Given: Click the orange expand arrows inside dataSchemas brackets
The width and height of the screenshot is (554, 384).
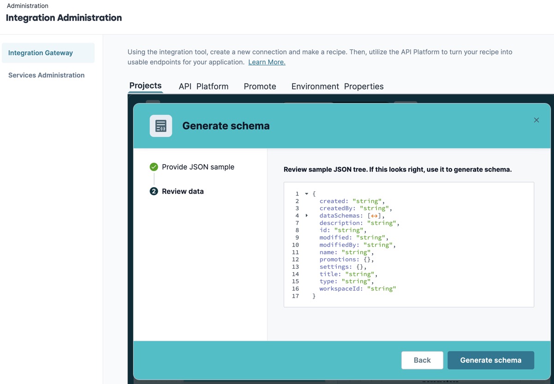Looking at the screenshot, I should pyautogui.click(x=375, y=216).
